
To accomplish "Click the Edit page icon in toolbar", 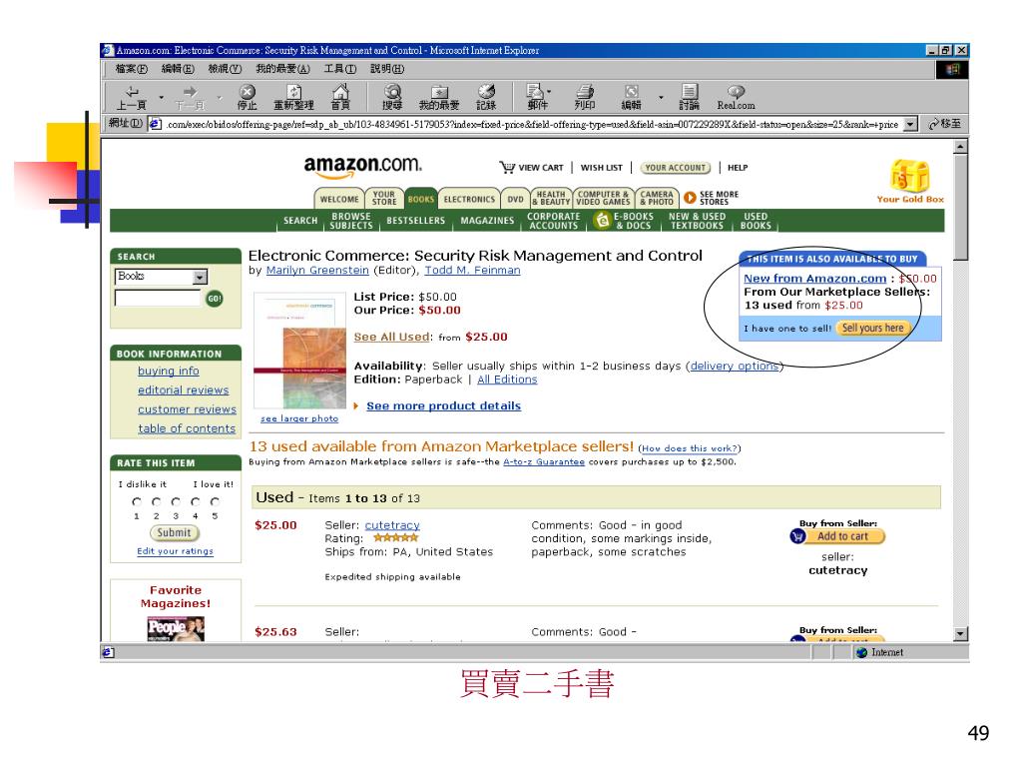I will click(x=631, y=92).
